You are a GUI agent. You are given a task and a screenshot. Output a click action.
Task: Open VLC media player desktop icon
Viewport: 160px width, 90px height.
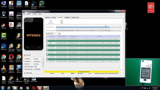4,69
